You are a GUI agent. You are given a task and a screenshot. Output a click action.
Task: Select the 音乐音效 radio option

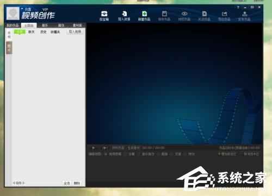[146, 154]
